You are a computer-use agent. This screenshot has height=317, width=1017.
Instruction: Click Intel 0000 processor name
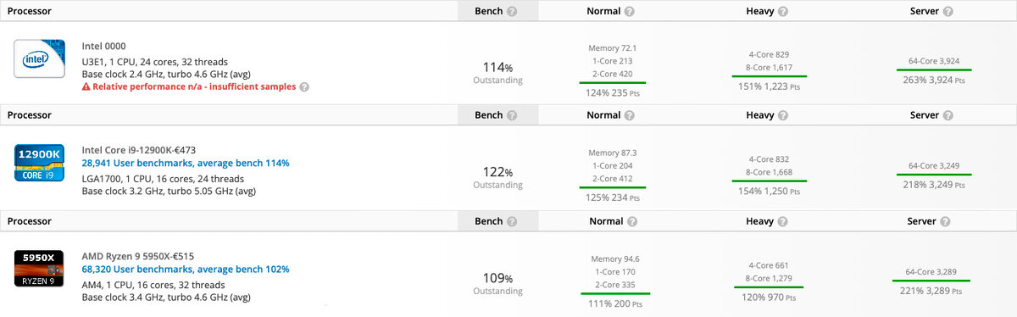click(103, 46)
